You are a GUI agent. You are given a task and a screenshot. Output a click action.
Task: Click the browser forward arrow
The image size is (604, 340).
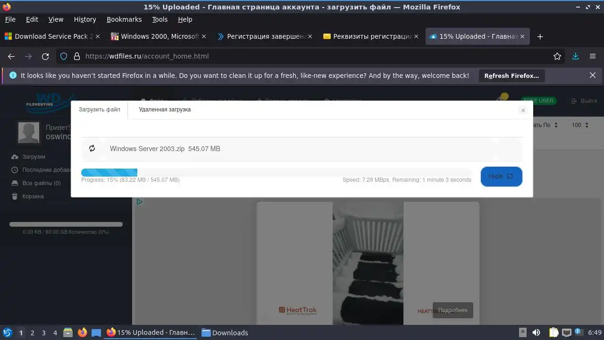click(x=28, y=56)
